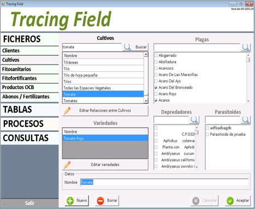The height and width of the screenshot is (209, 255).
Task: Check the Abigarrado plague checkbox
Action: tap(156, 55)
